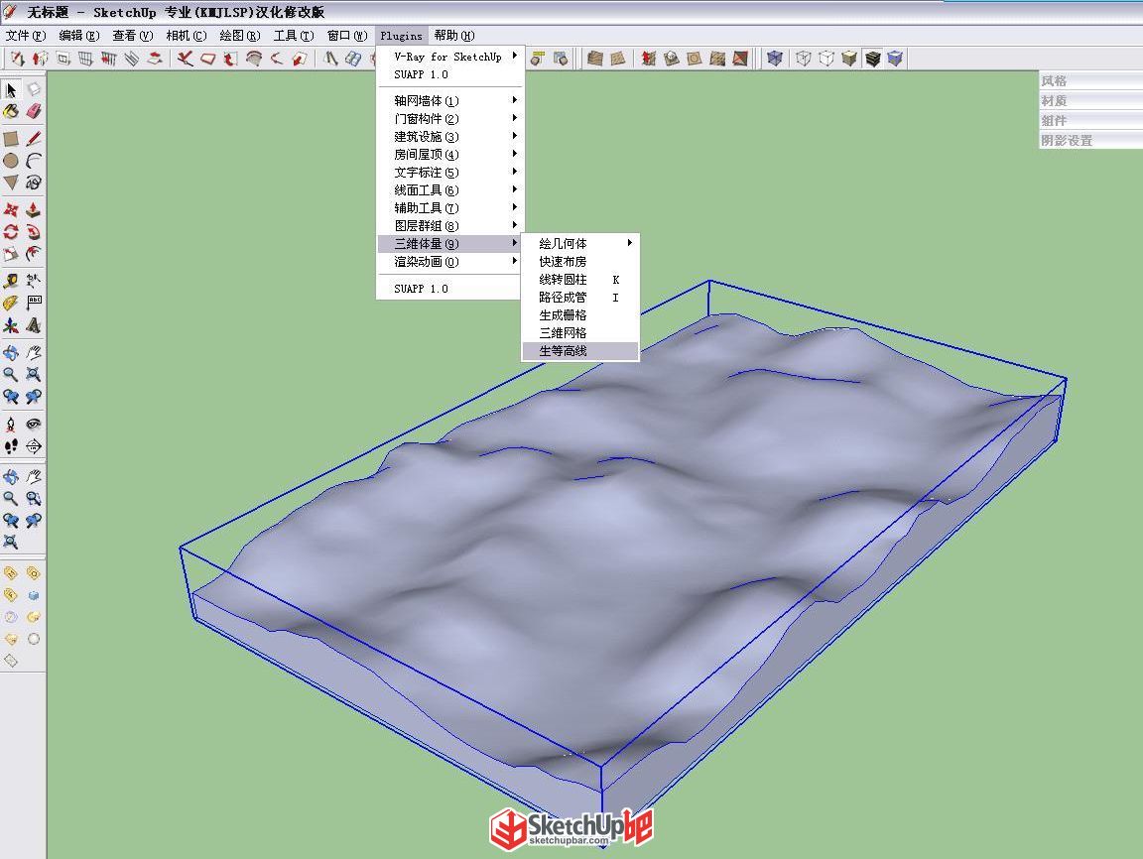The width and height of the screenshot is (1143, 859).
Task: Toggle X-Ray face style
Action: click(774, 59)
